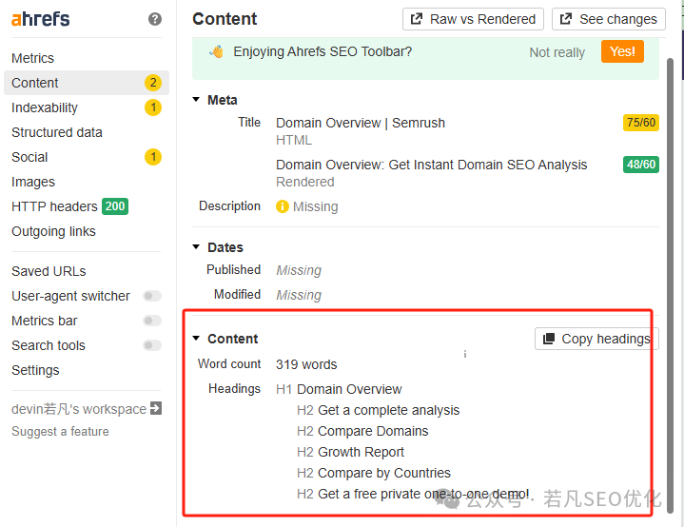
Task: Open Raw vs Rendered comparison
Action: tap(473, 19)
